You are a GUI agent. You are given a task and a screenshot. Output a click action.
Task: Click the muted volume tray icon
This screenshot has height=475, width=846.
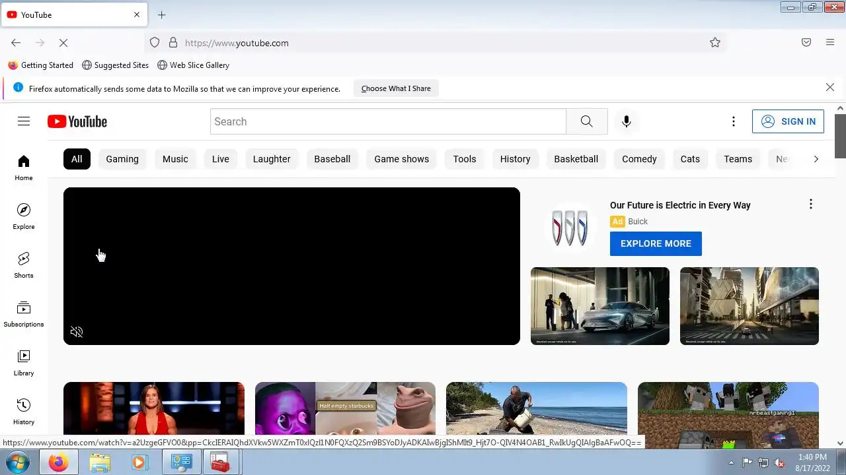tap(780, 462)
